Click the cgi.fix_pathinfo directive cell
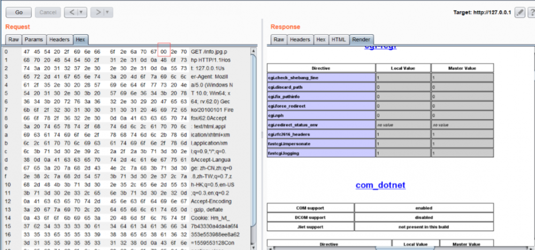The image size is (535, 250). [320, 96]
